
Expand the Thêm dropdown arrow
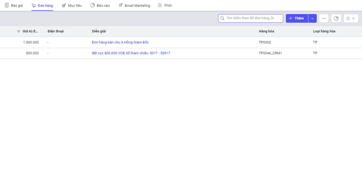coord(313,18)
